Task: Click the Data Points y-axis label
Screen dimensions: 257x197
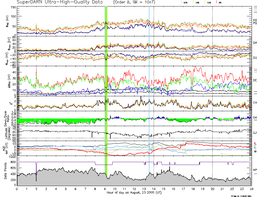Action: click(5, 172)
